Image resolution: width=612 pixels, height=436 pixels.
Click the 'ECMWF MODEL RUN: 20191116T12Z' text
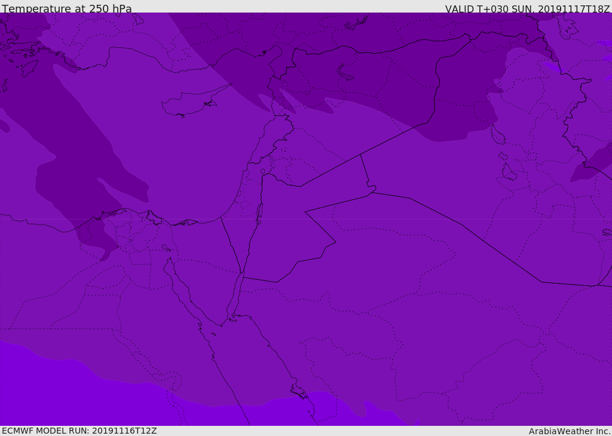coord(79,431)
